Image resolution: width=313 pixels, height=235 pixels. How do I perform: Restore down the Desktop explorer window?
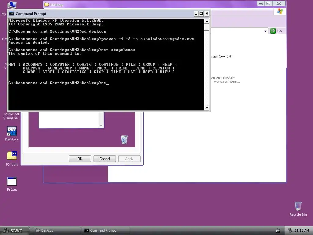click(268, 3)
